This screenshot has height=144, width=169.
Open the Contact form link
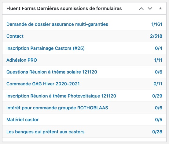15,36
